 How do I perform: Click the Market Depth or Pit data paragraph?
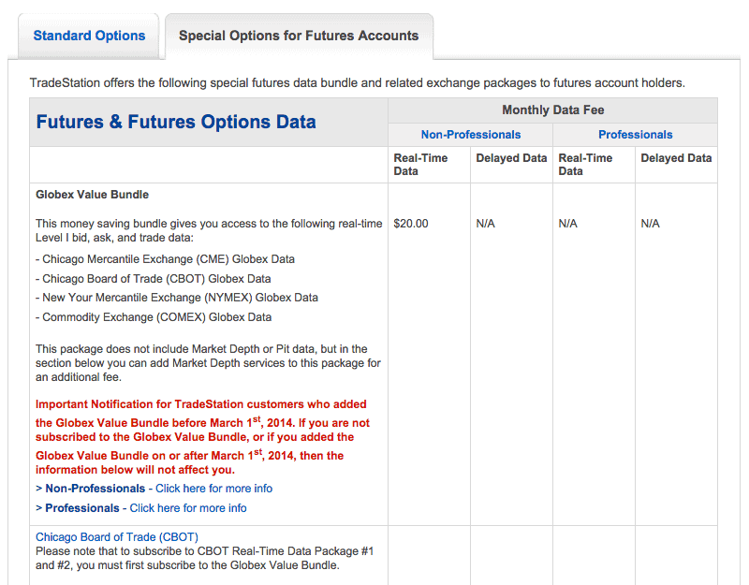click(208, 363)
